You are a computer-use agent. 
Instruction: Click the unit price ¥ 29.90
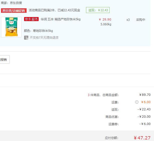[x=105, y=20]
